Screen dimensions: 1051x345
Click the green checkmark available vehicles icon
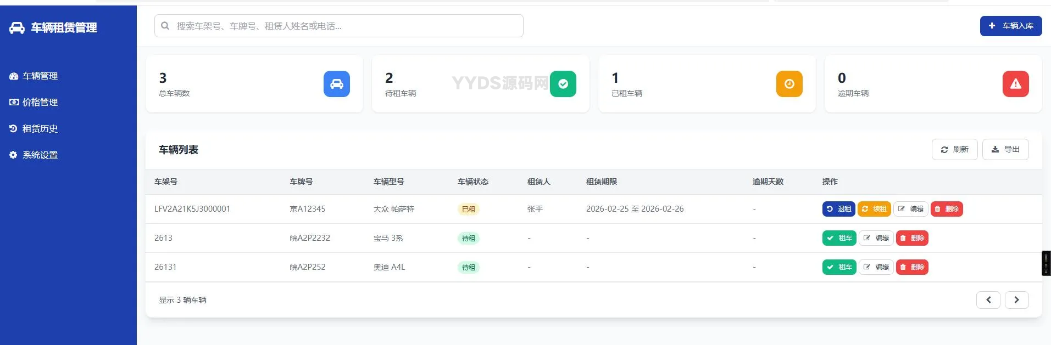click(563, 84)
